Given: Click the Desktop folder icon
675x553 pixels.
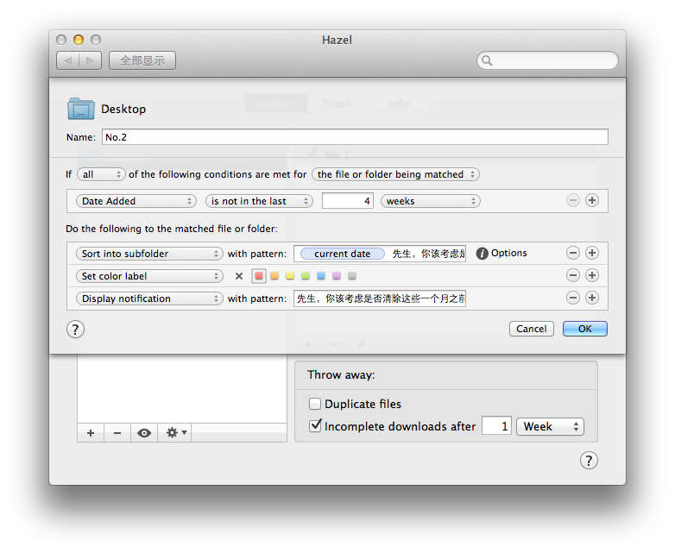Looking at the screenshot, I should (x=81, y=109).
